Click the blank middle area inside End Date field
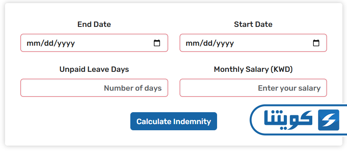 [x=114, y=43]
